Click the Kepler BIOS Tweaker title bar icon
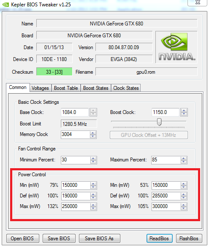 (x=5, y=5)
